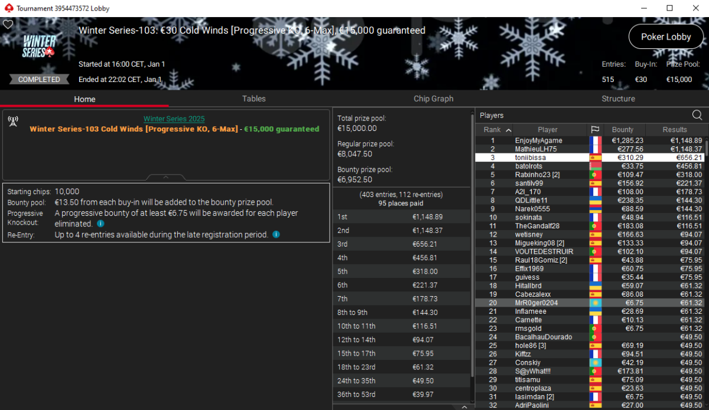Image resolution: width=709 pixels, height=410 pixels.
Task: Collapse the tournament banner panel
Action: tap(166, 177)
